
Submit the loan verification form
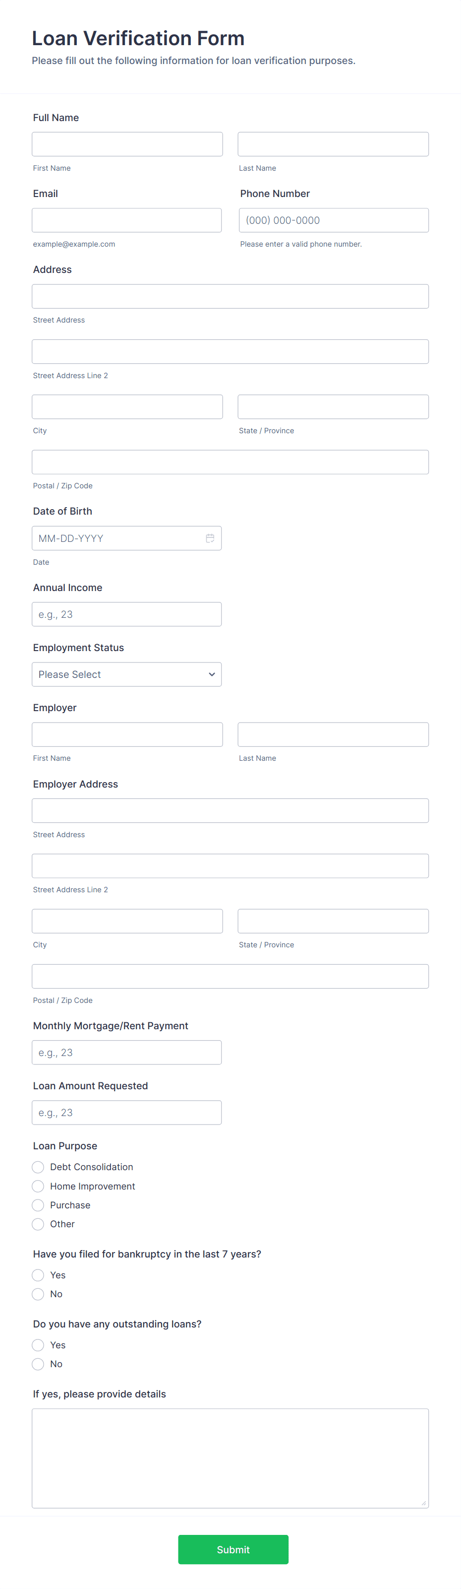click(233, 1549)
